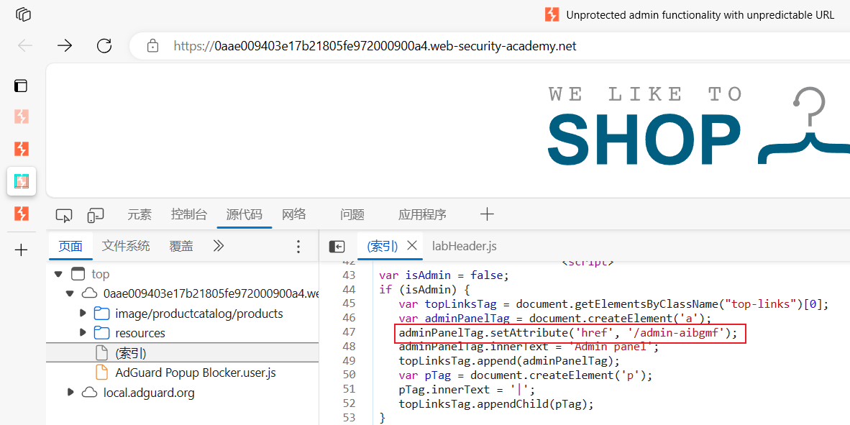
Task: Show more navigator tabs chevron
Action: tap(218, 246)
